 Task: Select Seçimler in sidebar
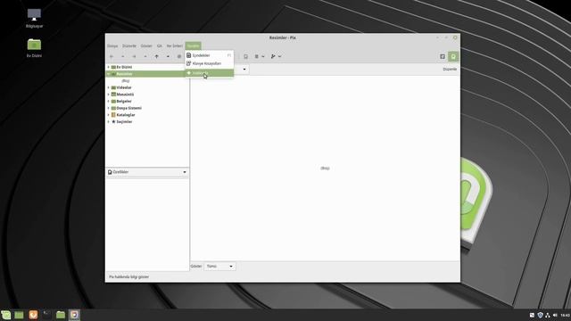pos(124,121)
